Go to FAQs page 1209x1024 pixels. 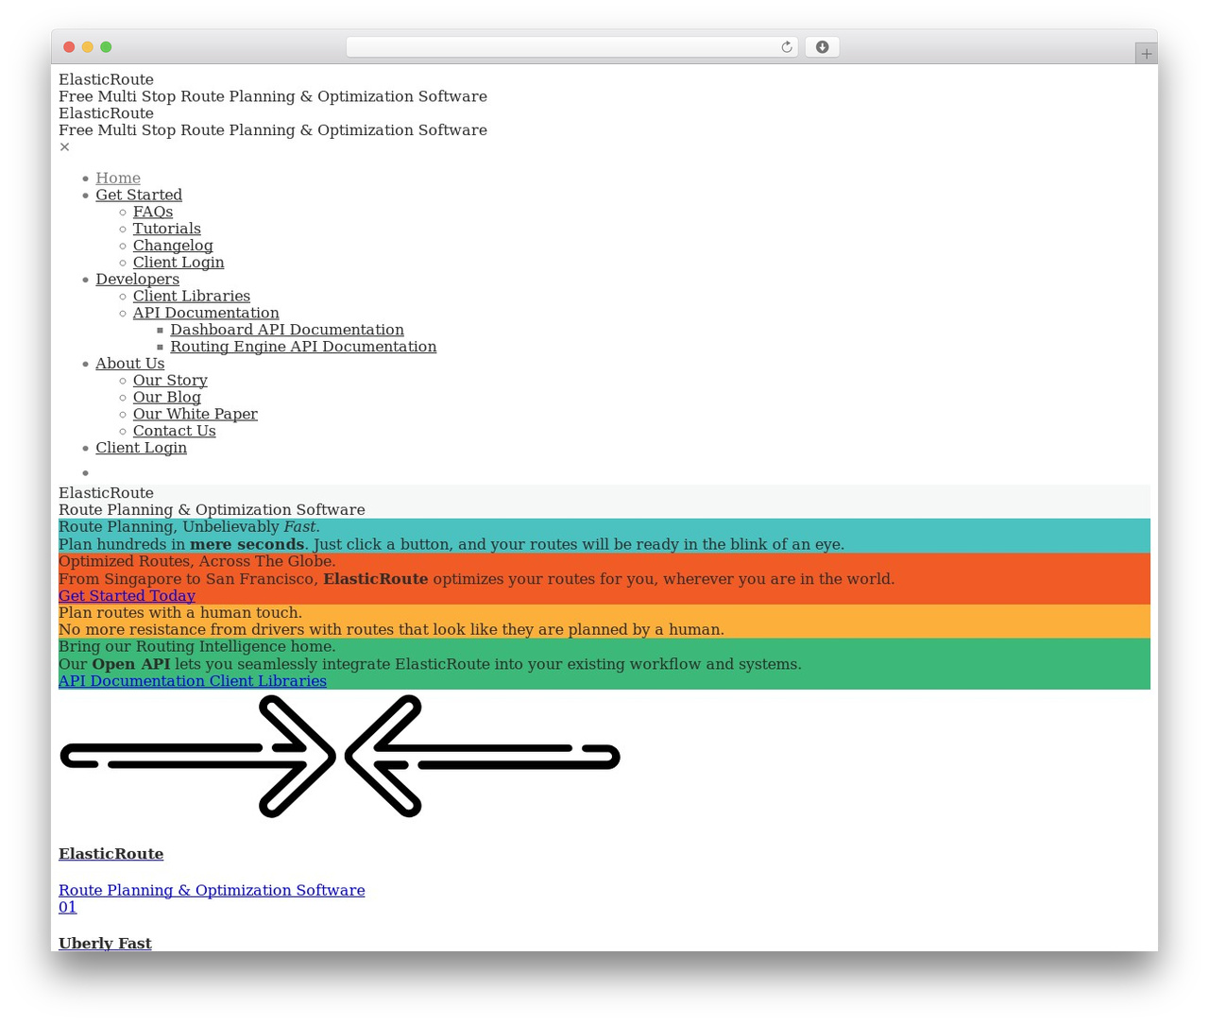153,212
